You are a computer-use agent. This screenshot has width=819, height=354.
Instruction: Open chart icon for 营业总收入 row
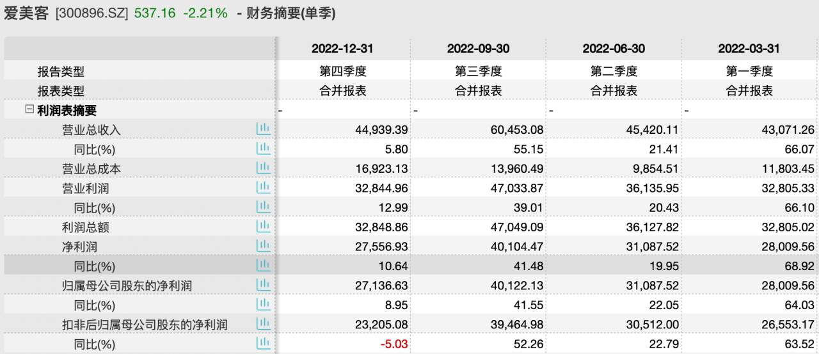pyautogui.click(x=263, y=129)
